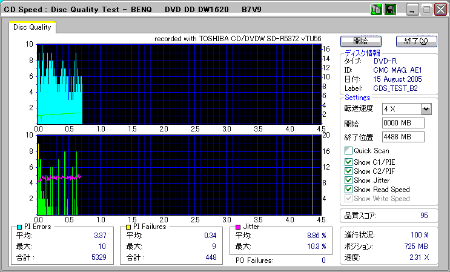
Task: Toggle the Show C1/PIE checkbox
Action: 348,162
